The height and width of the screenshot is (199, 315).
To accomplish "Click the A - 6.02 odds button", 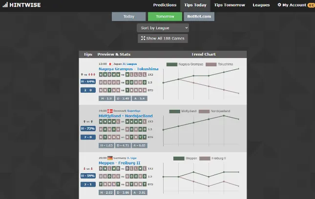I will [x=139, y=145].
